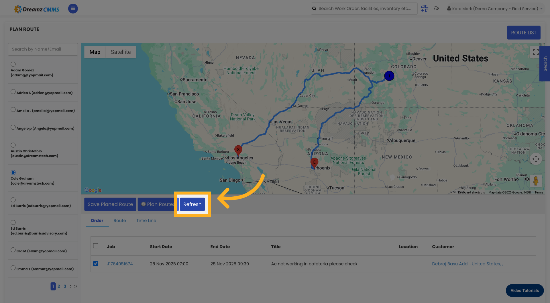Click the Refresh button
The image size is (550, 303).
coord(192,204)
